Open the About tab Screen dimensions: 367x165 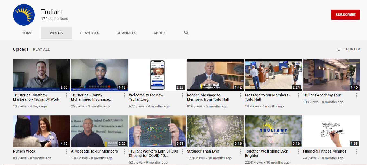(x=160, y=33)
